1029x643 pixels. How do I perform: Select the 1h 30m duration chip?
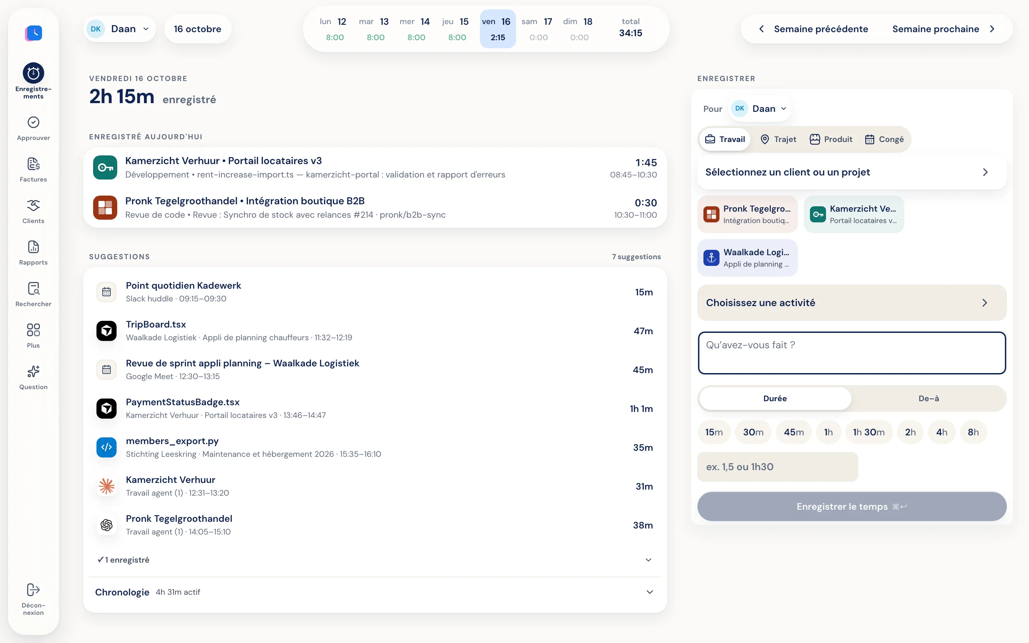pyautogui.click(x=869, y=432)
